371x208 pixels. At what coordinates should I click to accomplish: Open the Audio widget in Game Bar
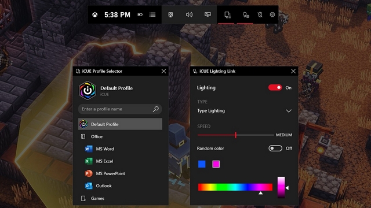point(189,15)
